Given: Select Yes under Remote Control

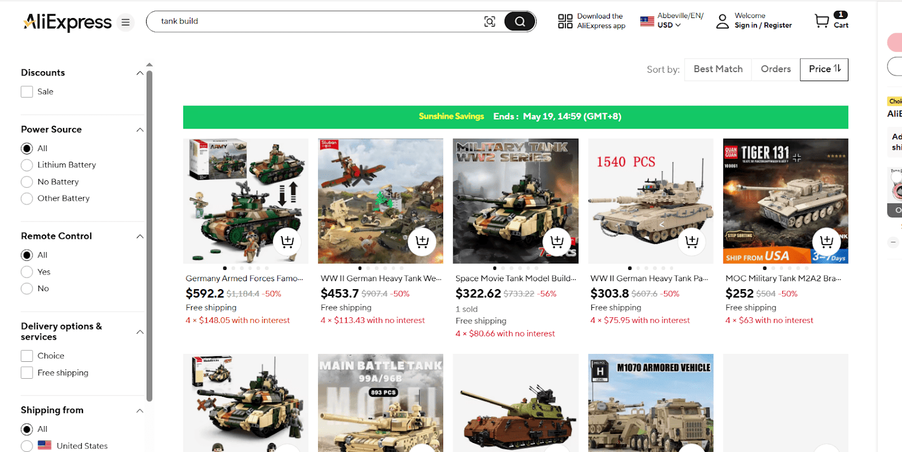Looking at the screenshot, I should pyautogui.click(x=26, y=272).
